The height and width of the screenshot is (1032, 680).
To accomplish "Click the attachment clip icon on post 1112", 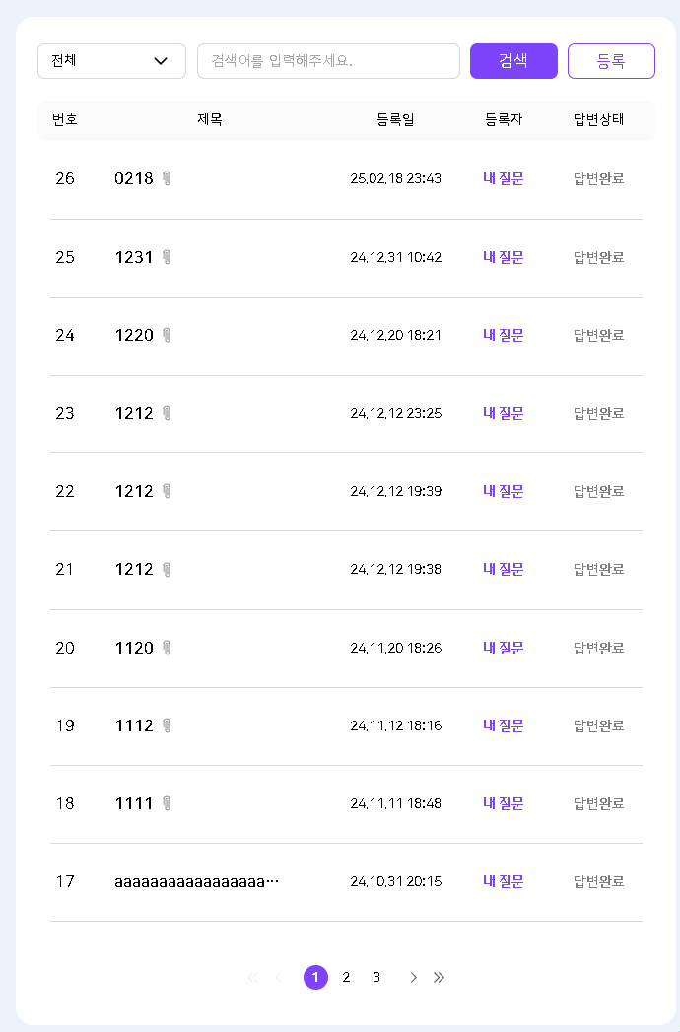I will pyautogui.click(x=167, y=725).
